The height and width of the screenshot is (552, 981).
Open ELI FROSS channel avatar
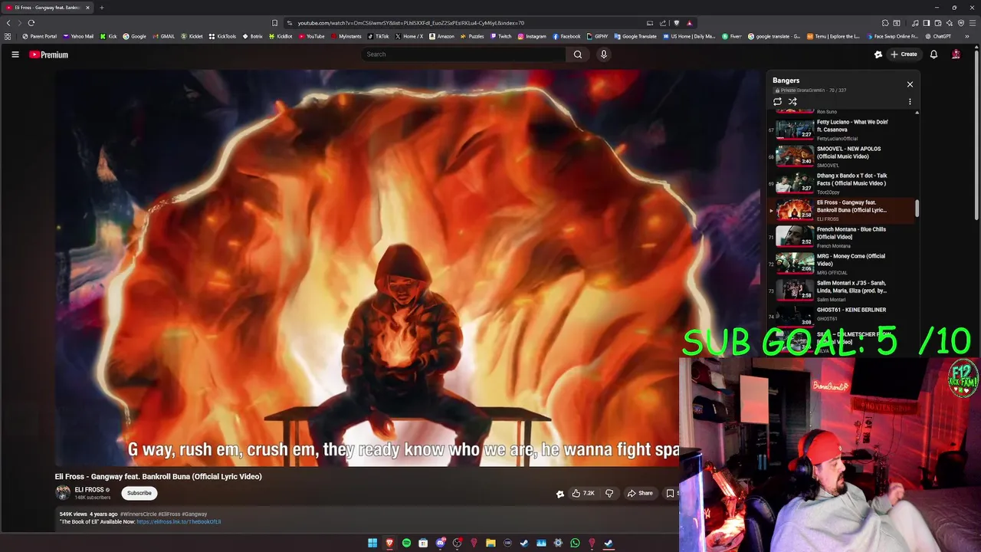(x=63, y=493)
